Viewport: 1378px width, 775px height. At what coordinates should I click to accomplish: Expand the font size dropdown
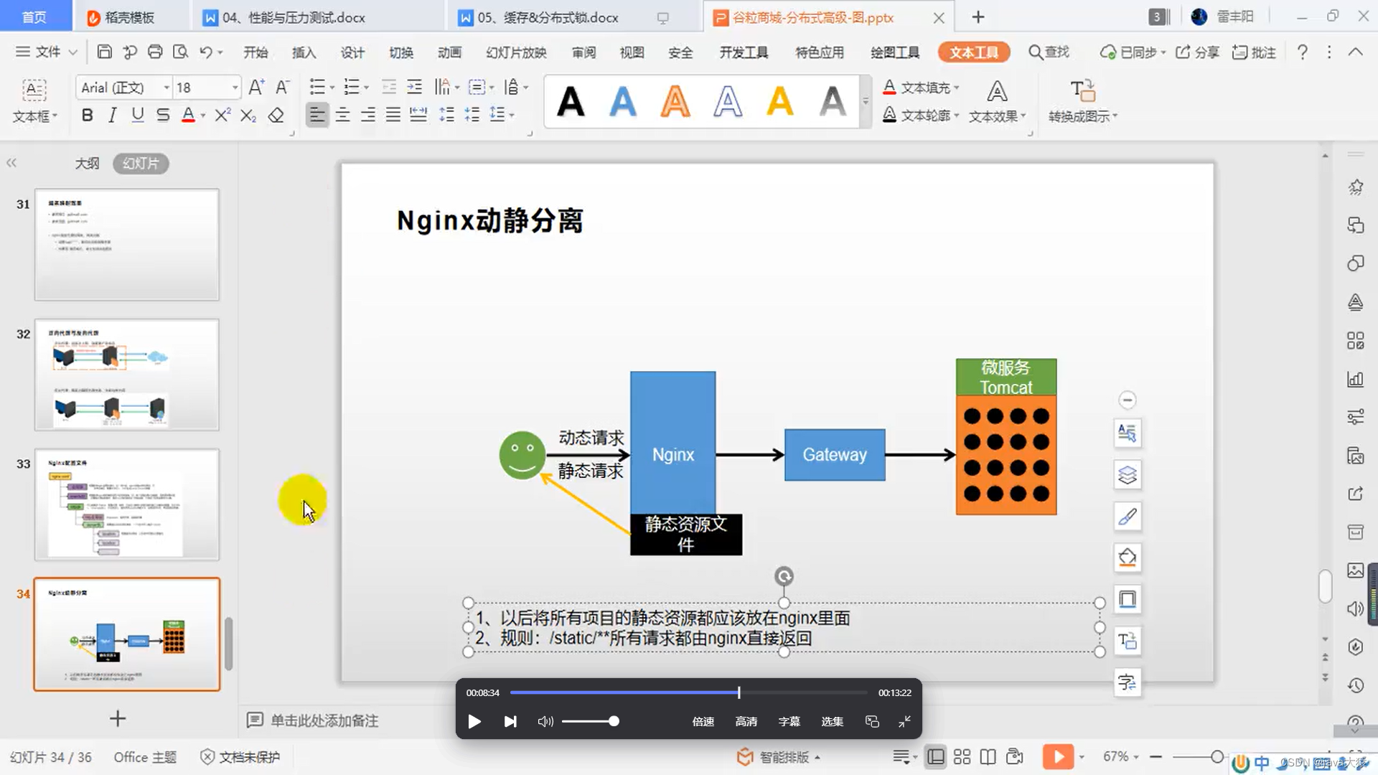235,88
